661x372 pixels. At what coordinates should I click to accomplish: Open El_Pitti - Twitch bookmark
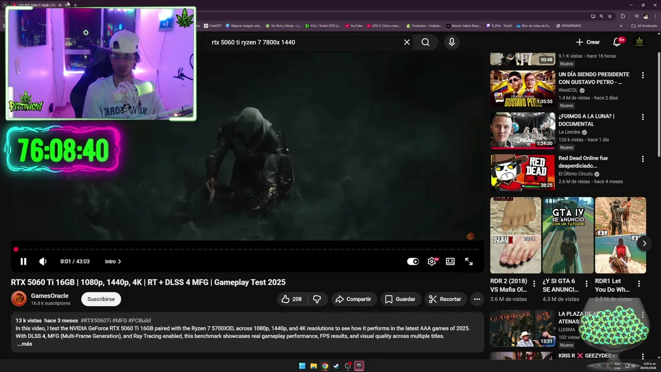pyautogui.click(x=499, y=25)
